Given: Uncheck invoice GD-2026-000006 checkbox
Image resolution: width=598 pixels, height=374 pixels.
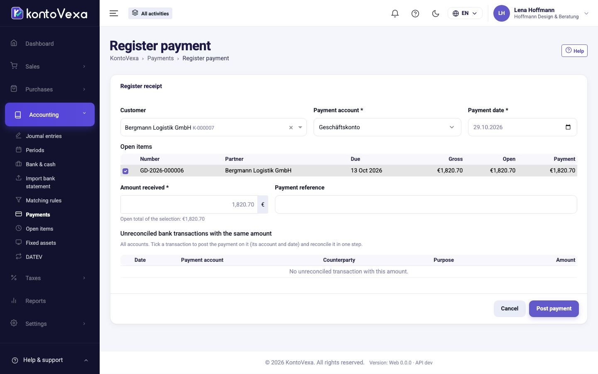Looking at the screenshot, I should click(125, 171).
